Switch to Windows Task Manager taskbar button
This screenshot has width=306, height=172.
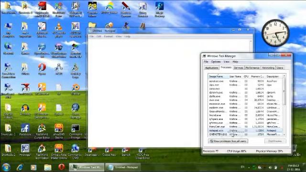coord(87,167)
